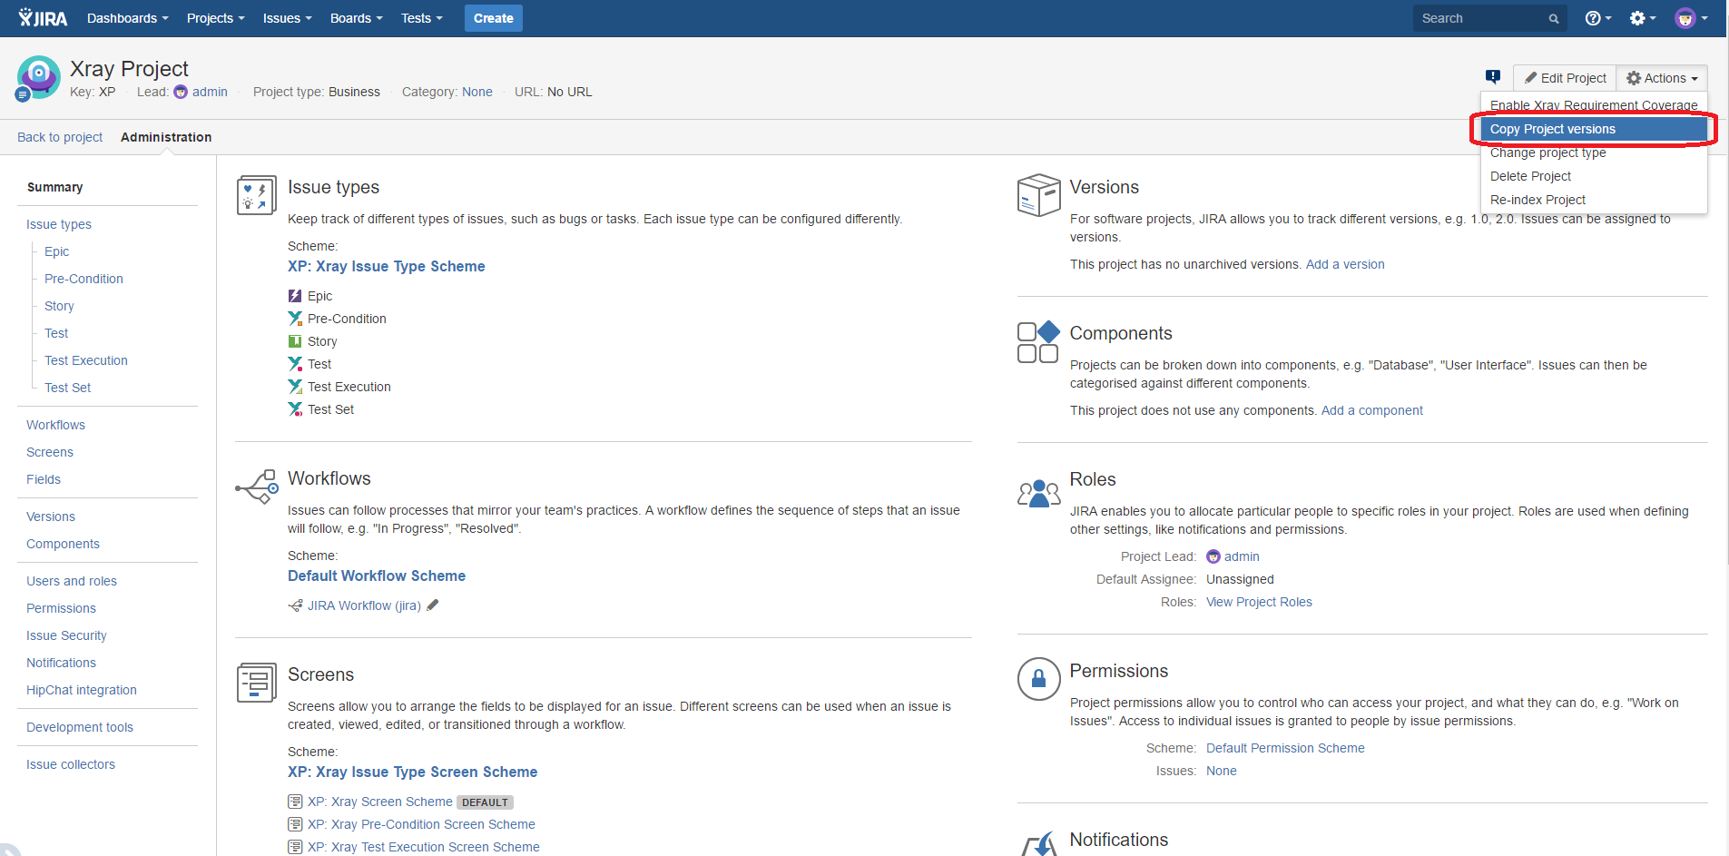Open XP: Xray Issue Type Screen Scheme link

click(412, 772)
